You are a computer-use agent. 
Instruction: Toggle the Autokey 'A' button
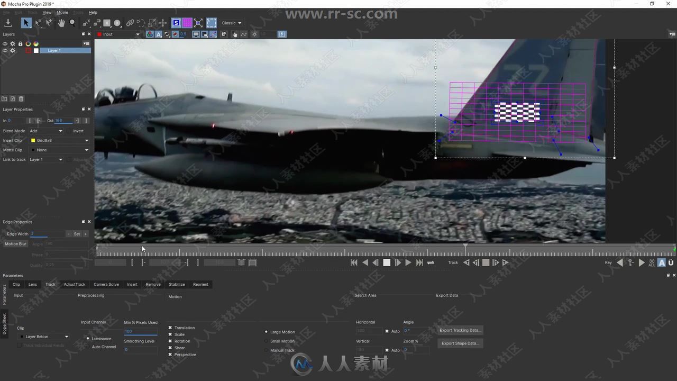click(x=662, y=262)
